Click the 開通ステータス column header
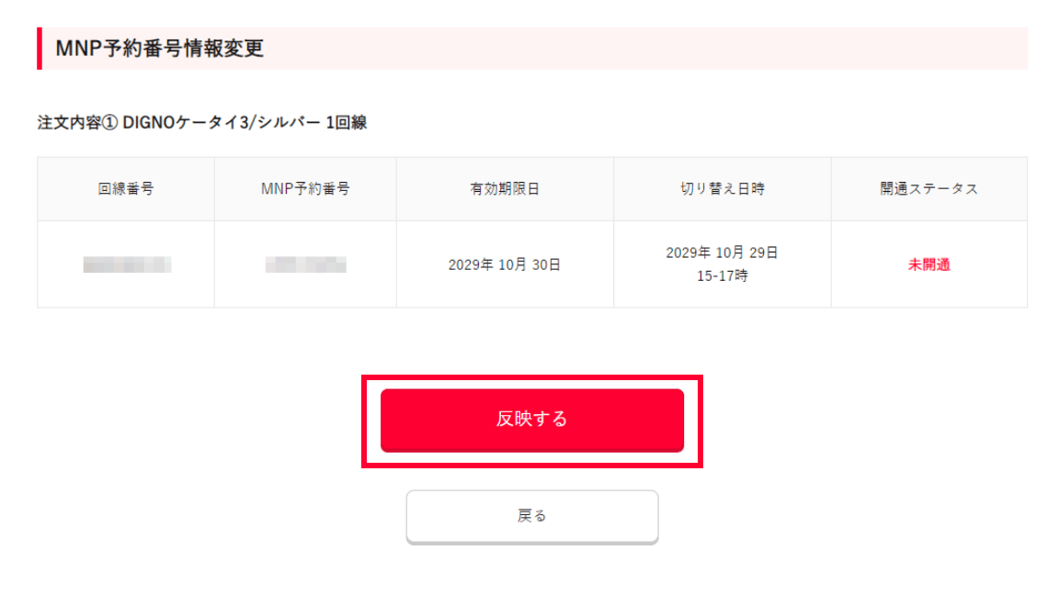 pos(928,189)
